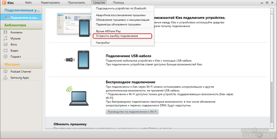The width and height of the screenshot is (277, 139).
Task: Click the Магазин section header
Action: pos(21,64)
